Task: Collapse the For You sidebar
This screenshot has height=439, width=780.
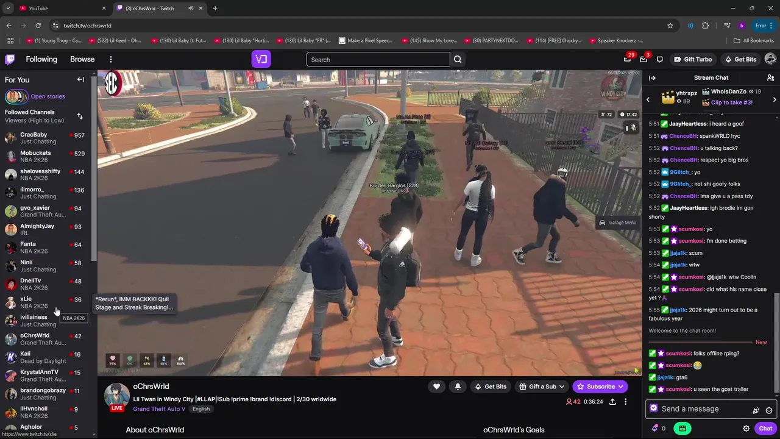Action: [x=80, y=79]
